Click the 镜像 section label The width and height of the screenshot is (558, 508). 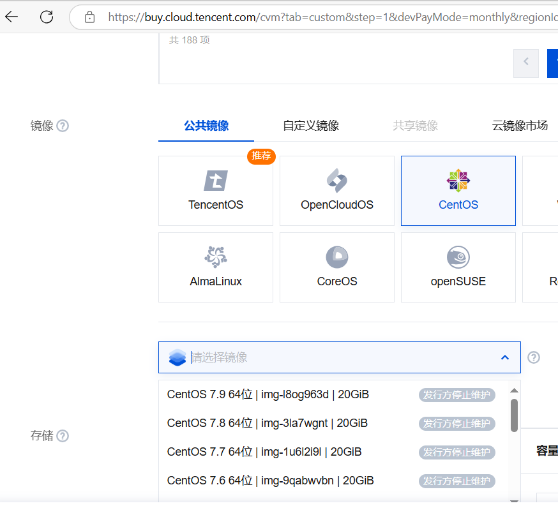[41, 126]
